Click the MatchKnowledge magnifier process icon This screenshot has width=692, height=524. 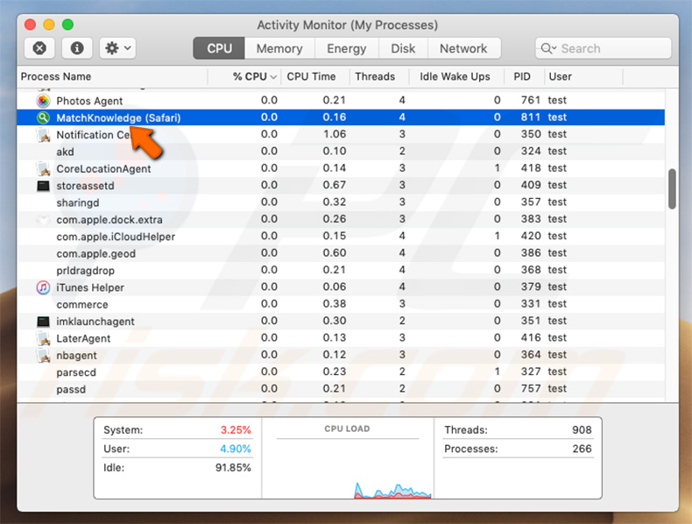point(43,117)
